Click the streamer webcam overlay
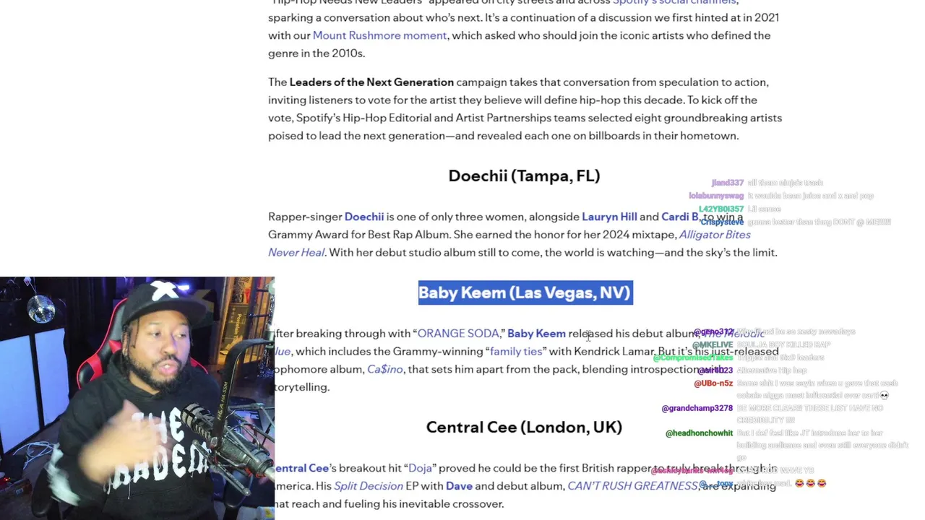Screen dimensions: 925x520 click(137, 398)
